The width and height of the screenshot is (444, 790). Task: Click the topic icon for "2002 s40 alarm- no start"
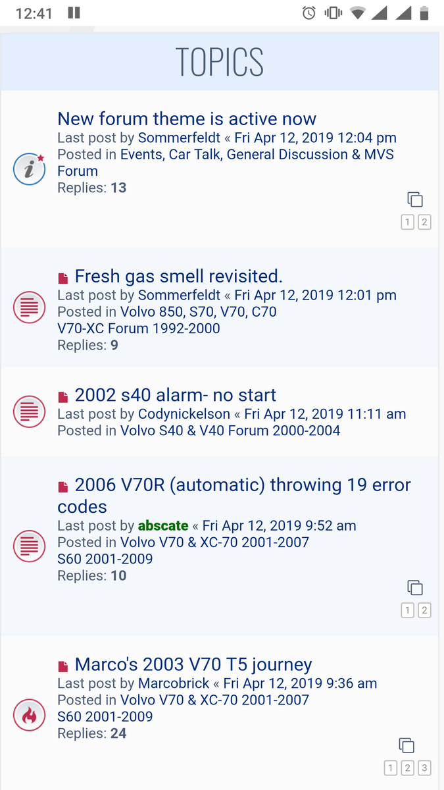pos(29,411)
